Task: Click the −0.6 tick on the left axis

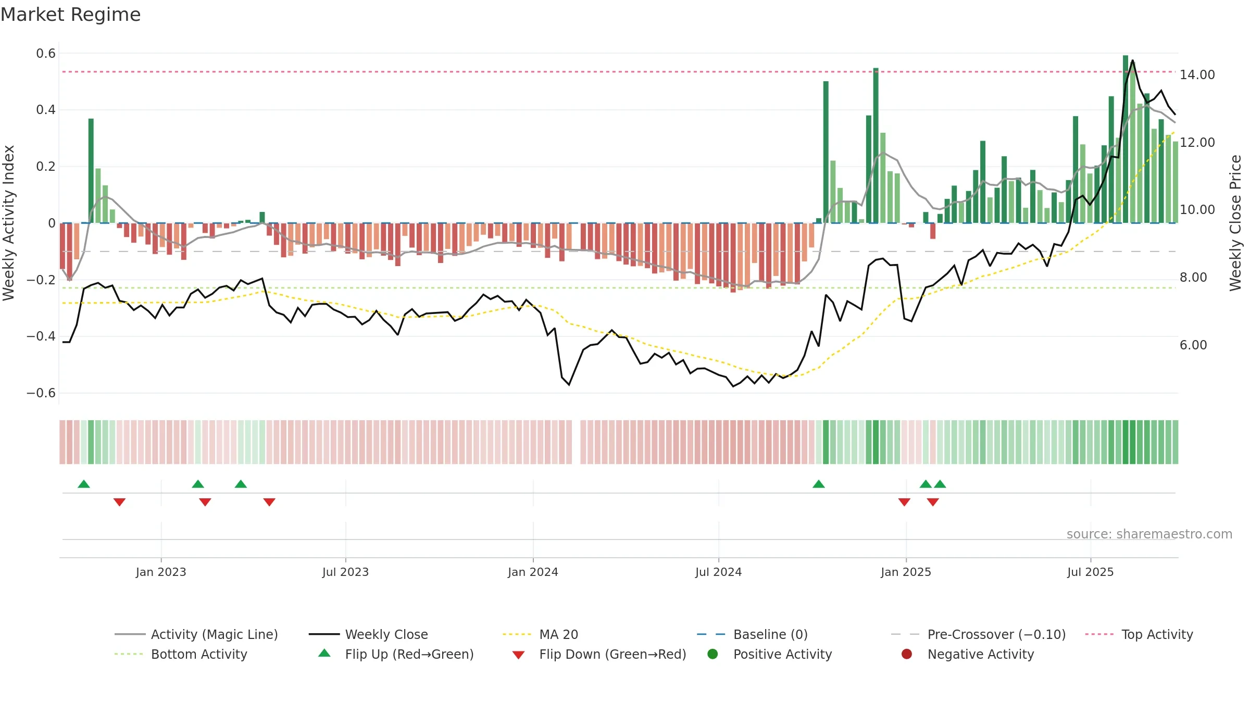Action: (x=41, y=393)
